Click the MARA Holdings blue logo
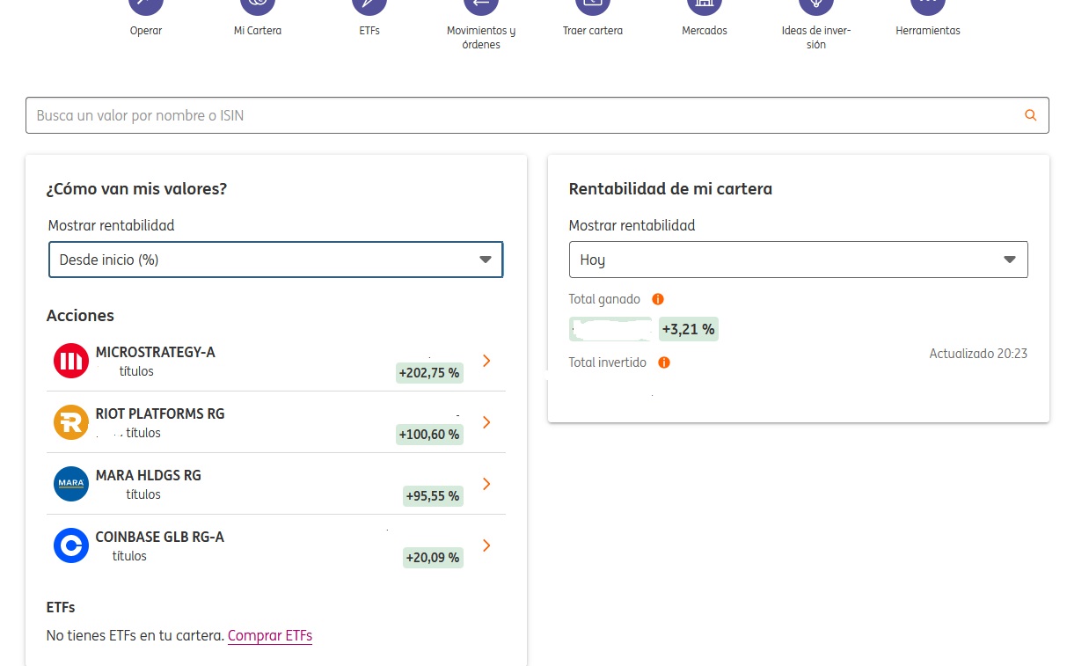Image resolution: width=1089 pixels, height=666 pixels. [71, 484]
